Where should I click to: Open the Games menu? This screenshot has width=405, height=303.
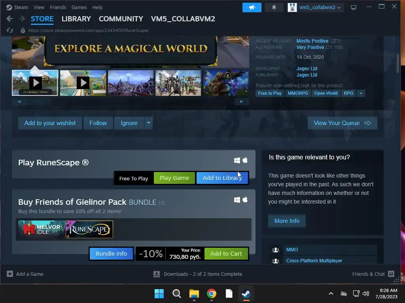pos(79,7)
